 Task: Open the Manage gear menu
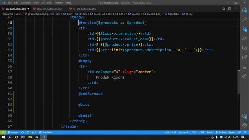(x=244, y=125)
